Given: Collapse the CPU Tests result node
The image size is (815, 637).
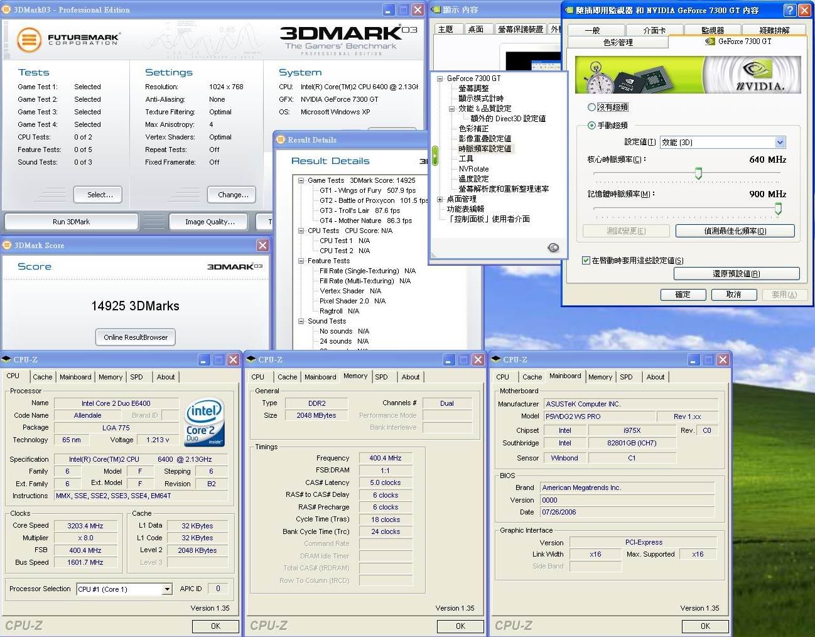Looking at the screenshot, I should [301, 231].
